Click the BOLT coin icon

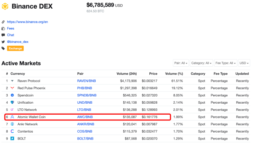pyautogui.click(x=12, y=139)
